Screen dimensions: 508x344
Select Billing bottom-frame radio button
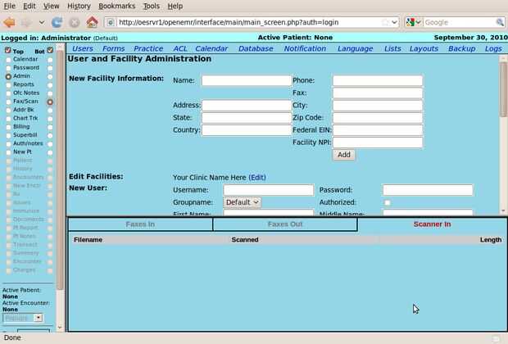point(50,127)
